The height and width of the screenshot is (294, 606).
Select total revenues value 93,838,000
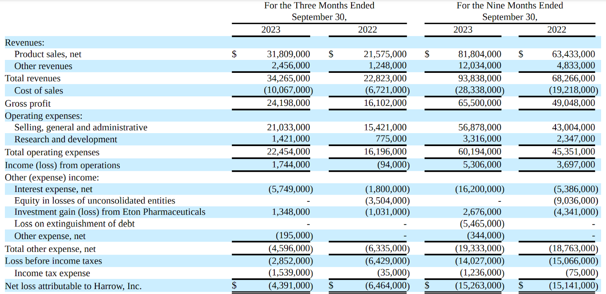479,78
